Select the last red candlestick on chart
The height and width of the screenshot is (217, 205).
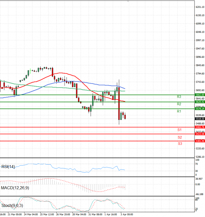125,116
